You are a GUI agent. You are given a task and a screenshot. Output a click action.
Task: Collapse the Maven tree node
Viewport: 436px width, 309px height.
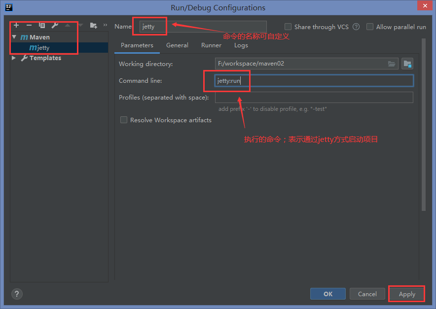tap(14, 37)
